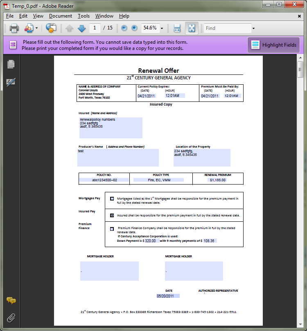The image size is (307, 331).
Task: Open the Edit menu
Action: (23, 16)
